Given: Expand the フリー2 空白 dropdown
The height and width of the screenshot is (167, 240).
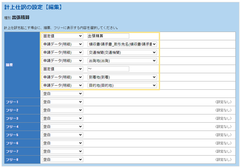Looking at the screenshot, I should click(x=62, y=110).
